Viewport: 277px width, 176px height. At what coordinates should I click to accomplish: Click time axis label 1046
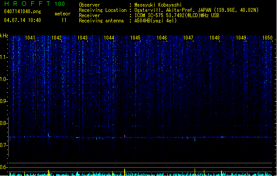point(162,37)
